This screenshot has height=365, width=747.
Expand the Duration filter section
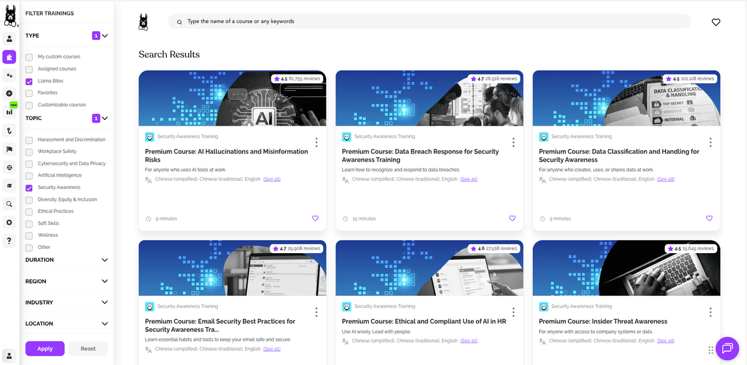click(105, 260)
